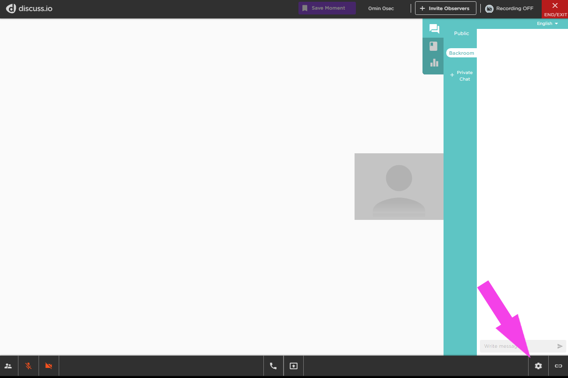Open the bookmarks panel in the sidebar

(x=433, y=46)
